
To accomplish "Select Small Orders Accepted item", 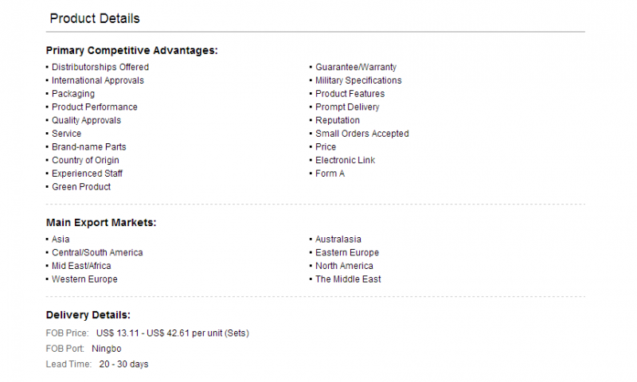I will pos(362,134).
